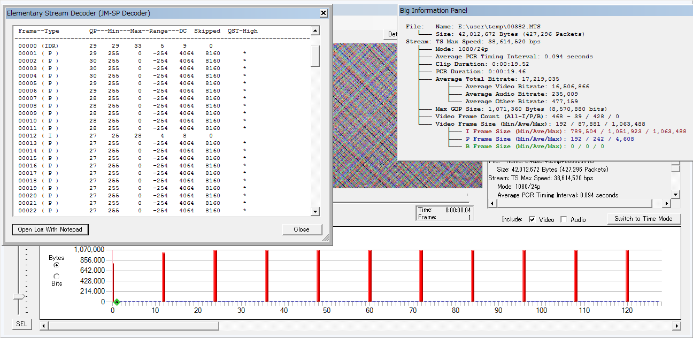The height and width of the screenshot is (338, 693).
Task: Click the decoder log vertical scrollbar thumb
Action: [315, 56]
